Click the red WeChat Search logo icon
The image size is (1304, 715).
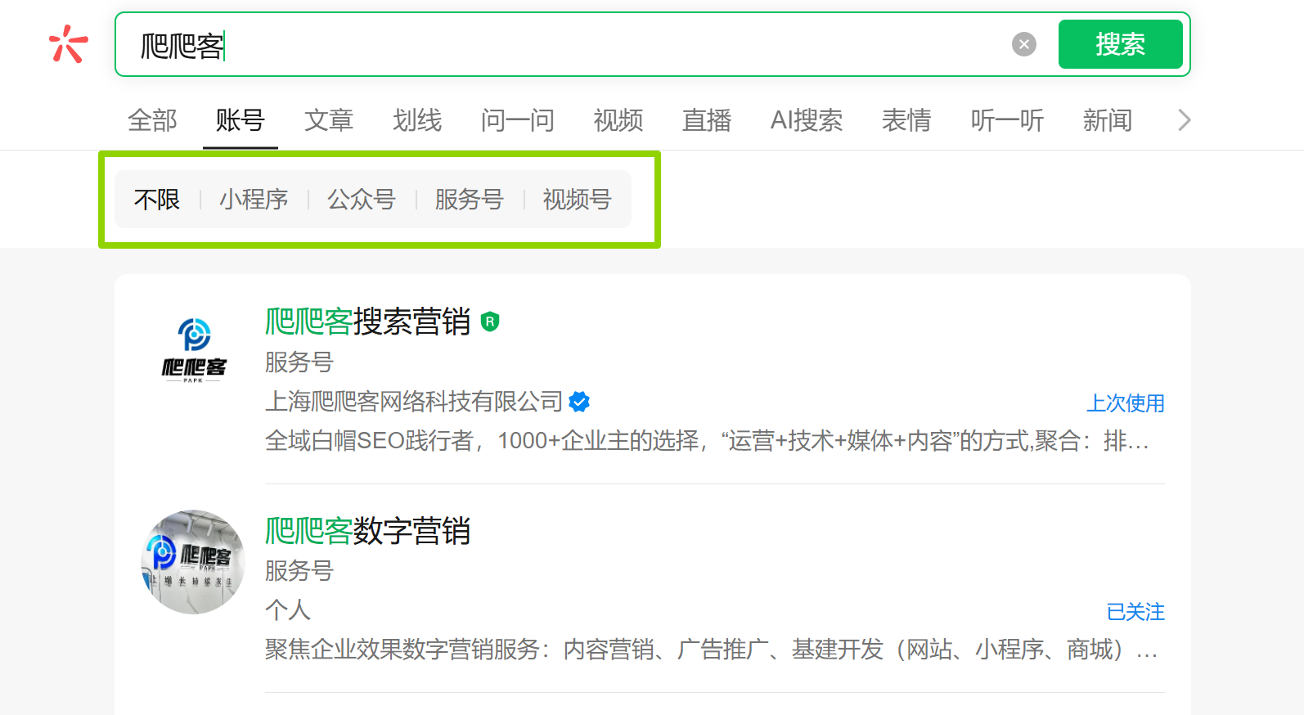(69, 44)
